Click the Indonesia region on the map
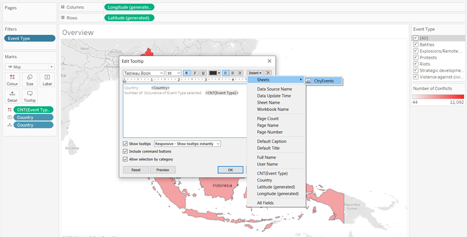467x237 pixels. coord(222,186)
